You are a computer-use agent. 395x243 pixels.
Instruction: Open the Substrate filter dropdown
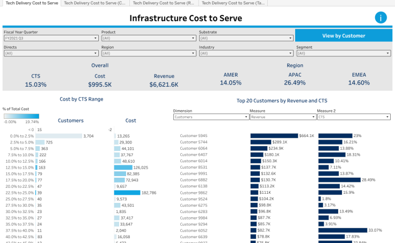pos(246,39)
